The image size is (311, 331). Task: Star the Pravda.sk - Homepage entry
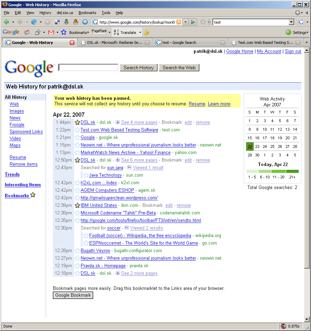77,265
